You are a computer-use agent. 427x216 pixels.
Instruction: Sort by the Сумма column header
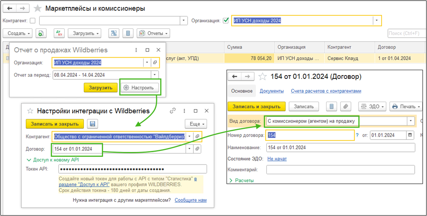(x=249, y=47)
